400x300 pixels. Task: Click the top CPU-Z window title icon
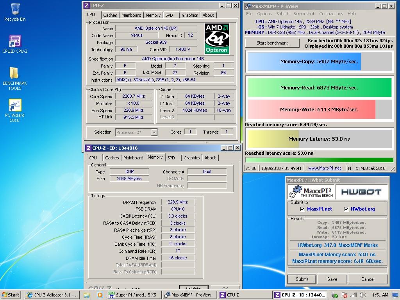coord(87,5)
